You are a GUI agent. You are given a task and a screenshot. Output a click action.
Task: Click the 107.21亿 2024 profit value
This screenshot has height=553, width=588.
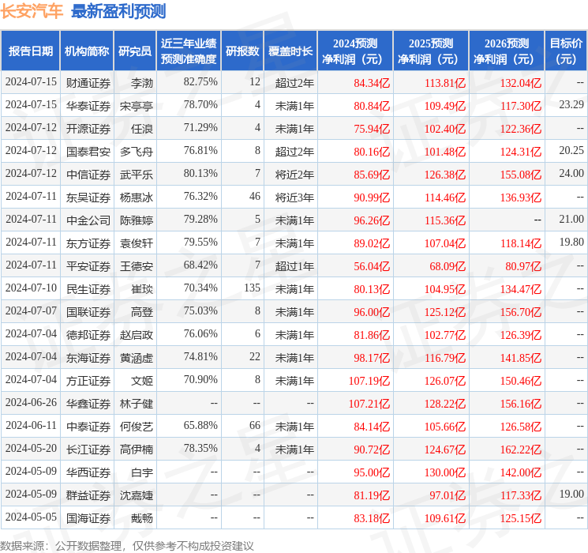coord(369,404)
